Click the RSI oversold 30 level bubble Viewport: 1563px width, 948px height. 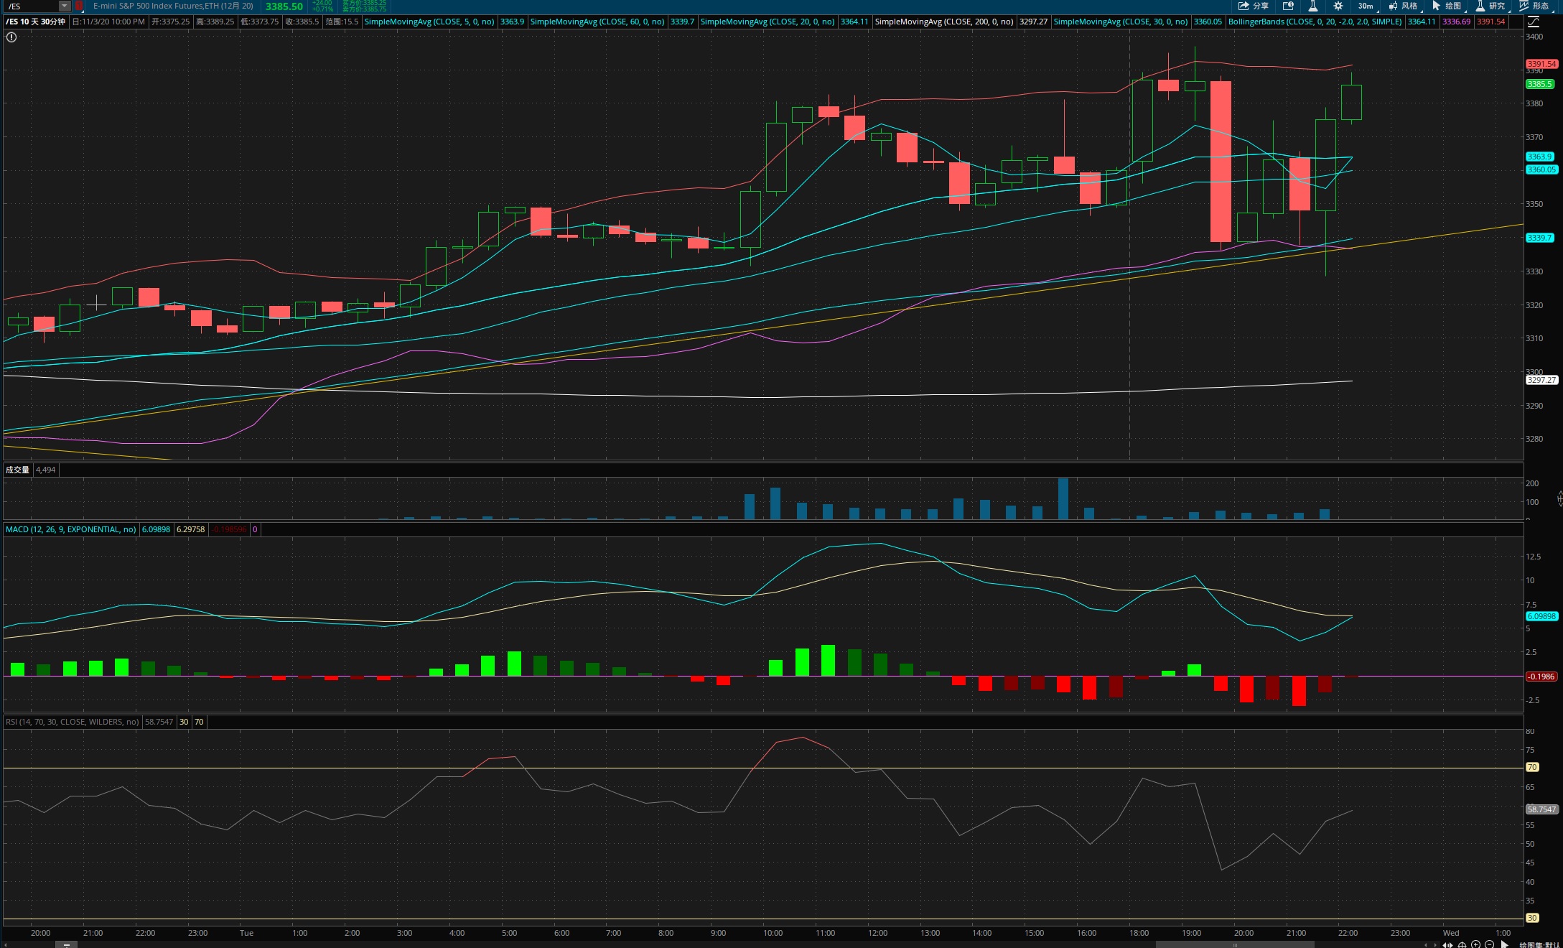[x=1532, y=918]
